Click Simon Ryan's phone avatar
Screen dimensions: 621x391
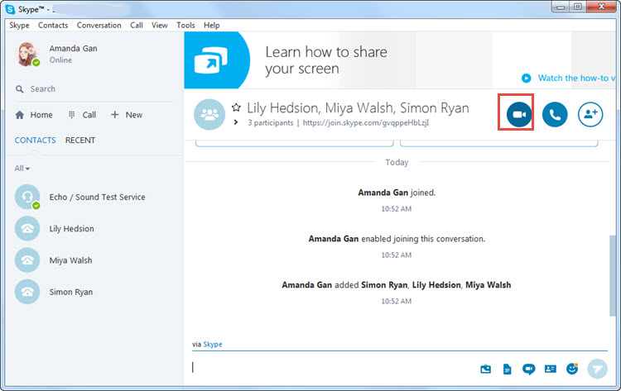27,292
